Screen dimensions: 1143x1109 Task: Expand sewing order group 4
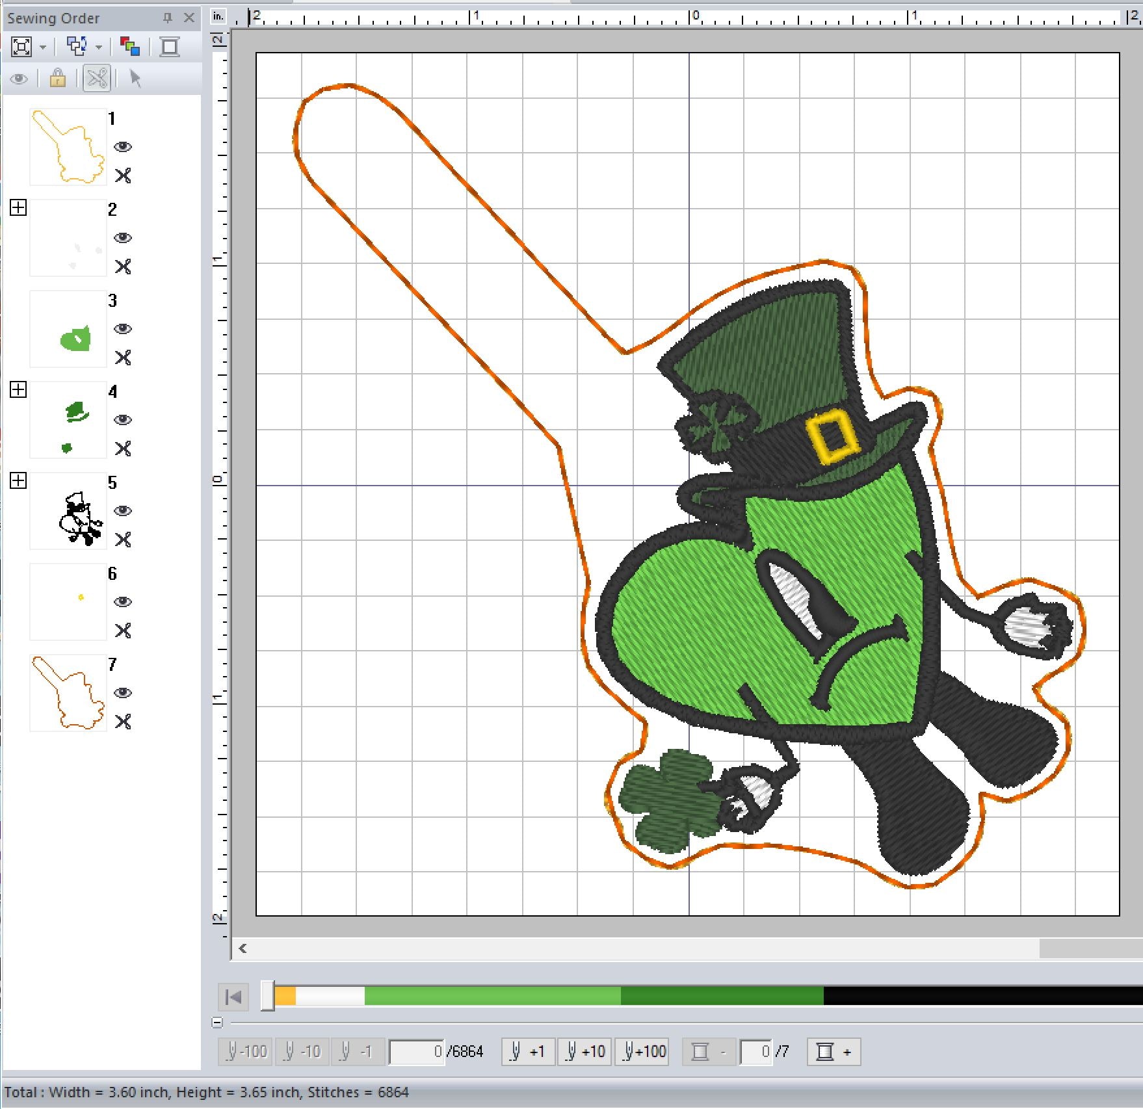pos(18,390)
